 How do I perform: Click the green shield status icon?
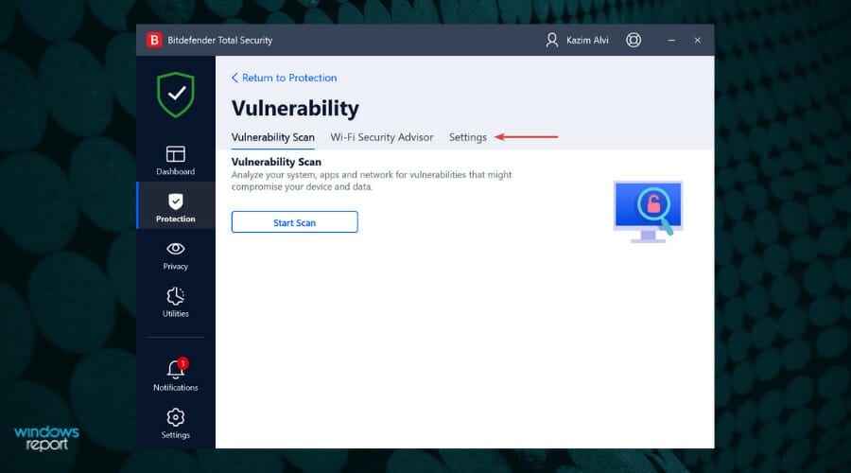point(175,95)
